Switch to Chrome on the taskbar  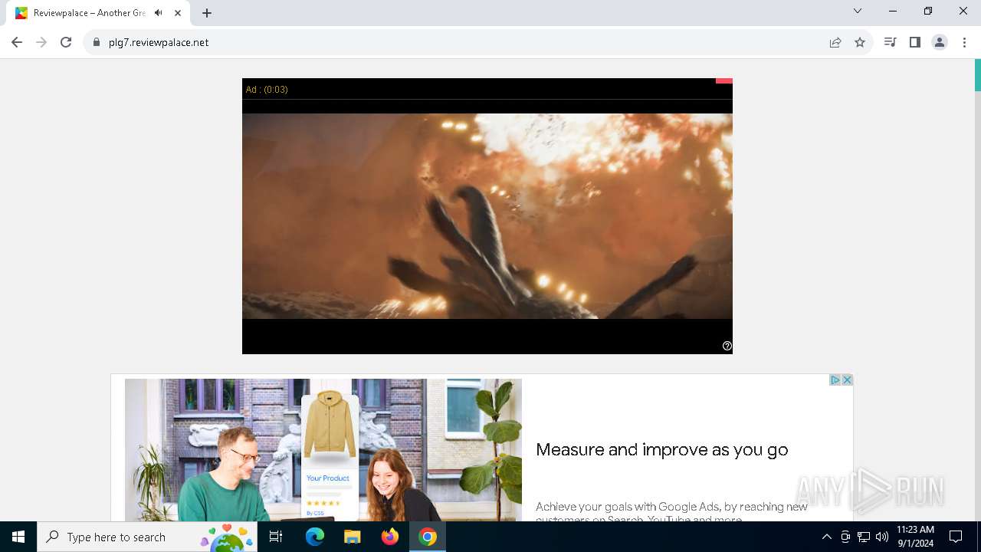(x=428, y=537)
